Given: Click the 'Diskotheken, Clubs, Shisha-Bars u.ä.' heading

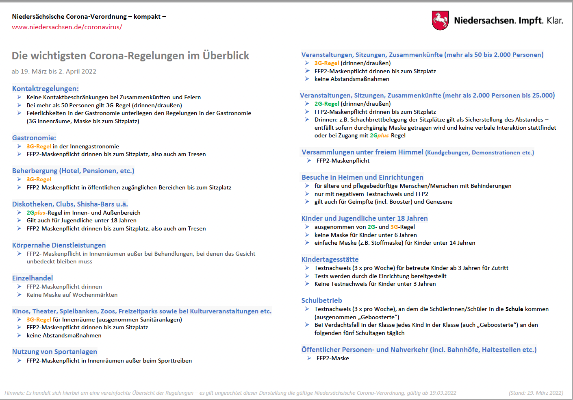Looking at the screenshot, I should (70, 204).
